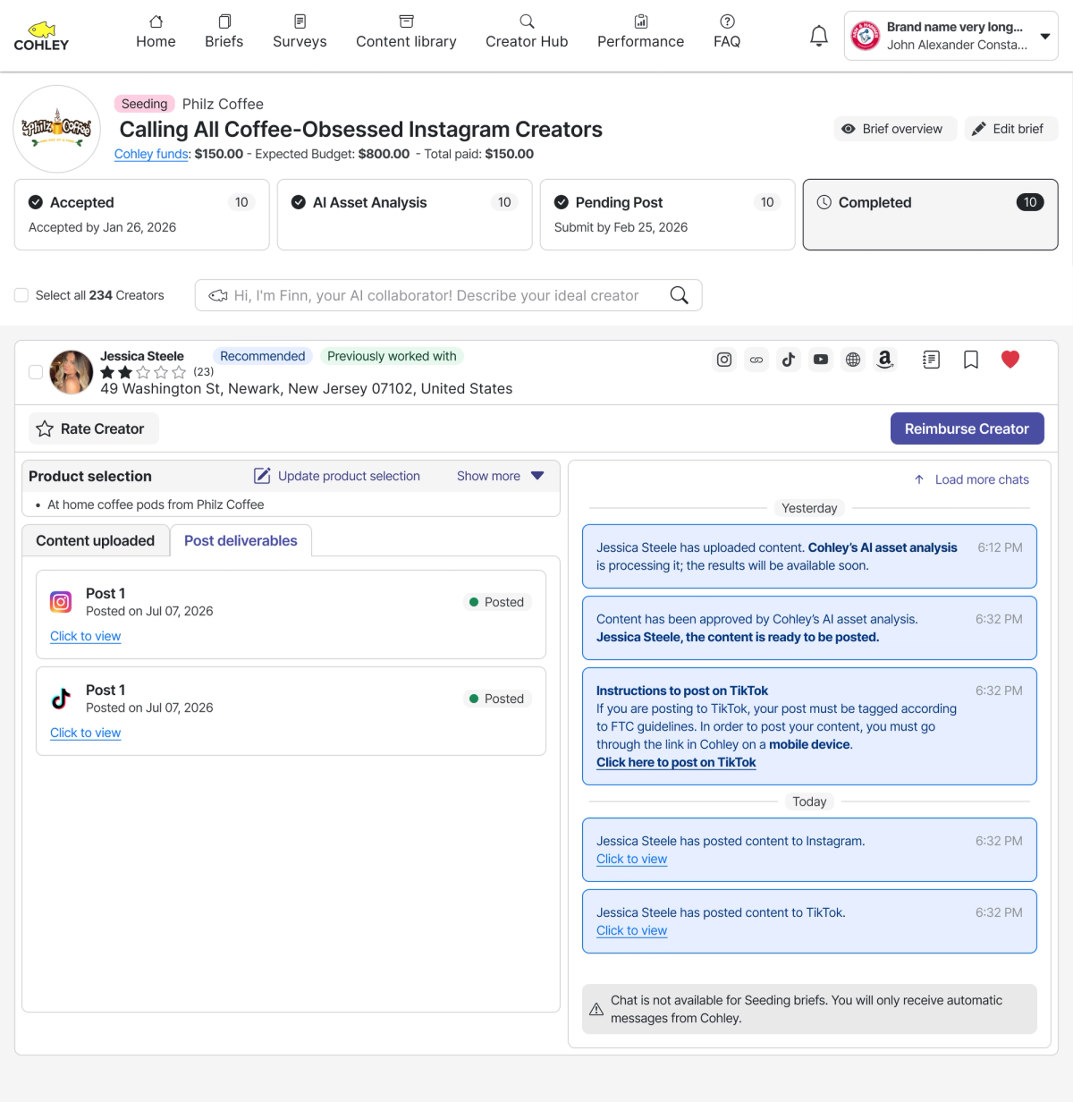Click the TikTok icon on Post 1
This screenshot has height=1102, width=1073.
[61, 699]
